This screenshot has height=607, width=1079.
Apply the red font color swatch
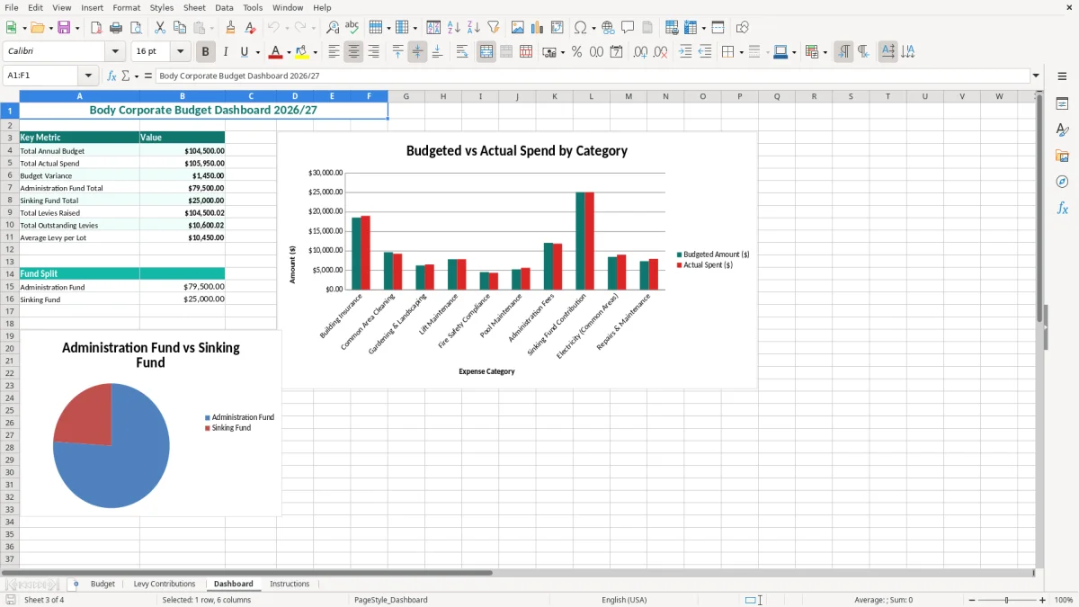276,52
